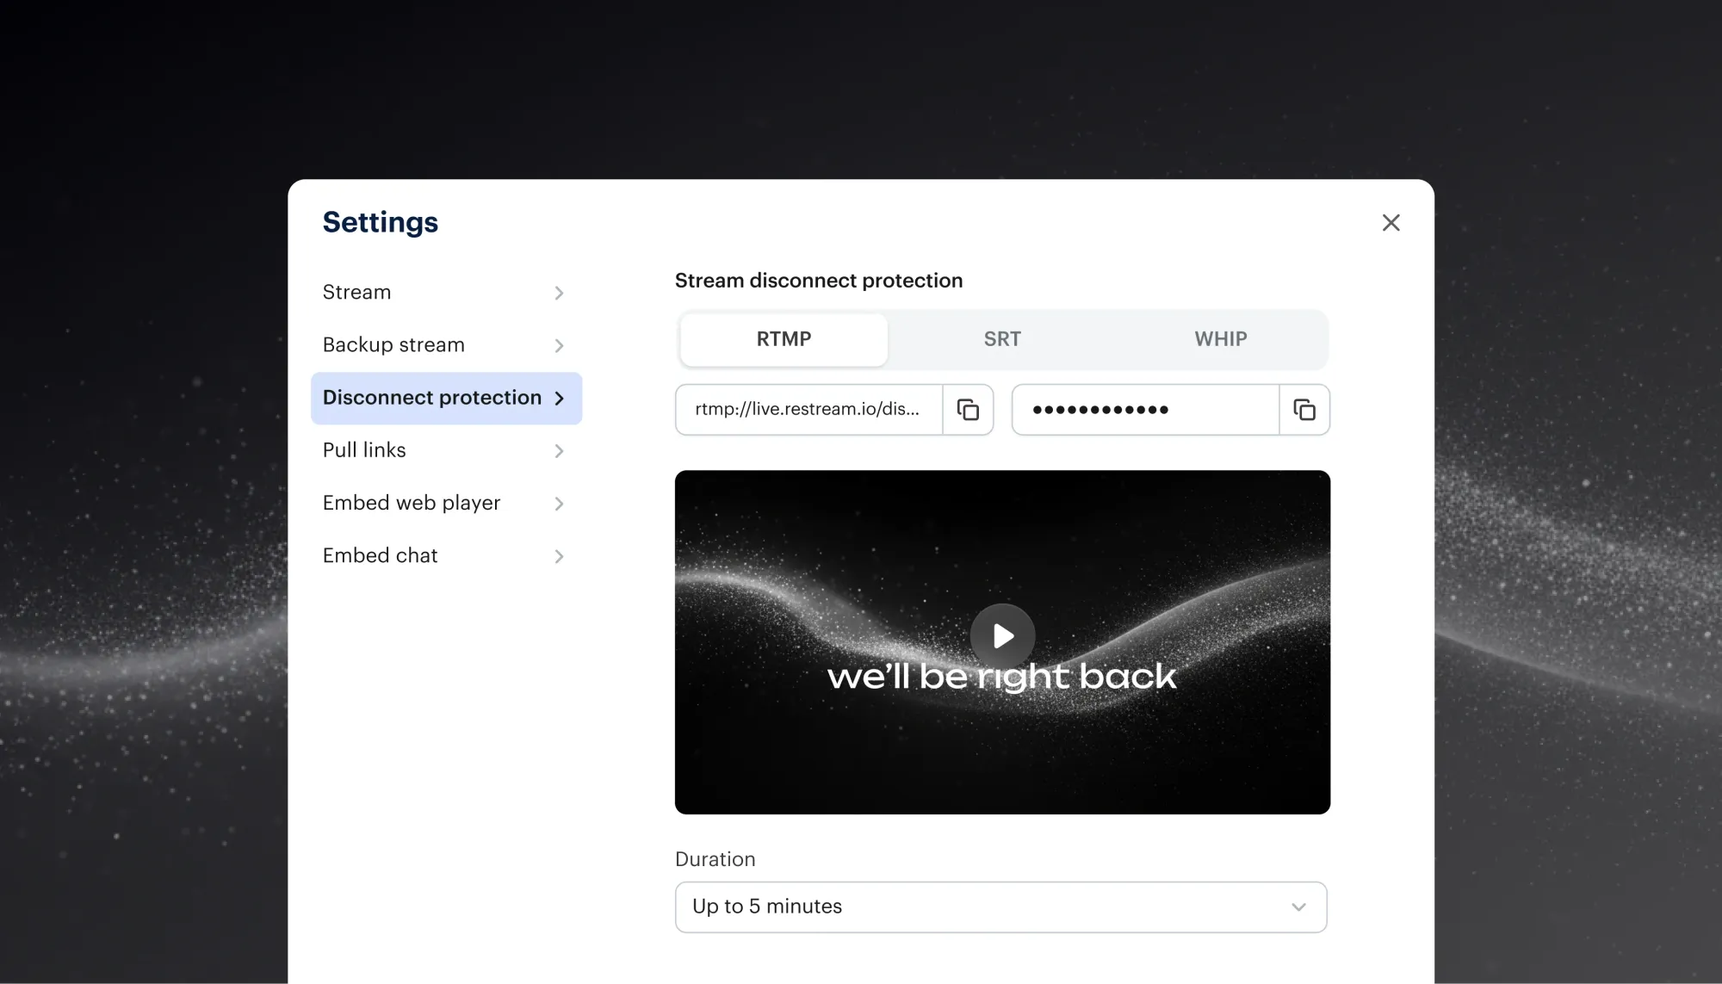Viewport: 1722px width, 984px height.
Task: Click chevron beside Embed chat
Action: point(559,557)
